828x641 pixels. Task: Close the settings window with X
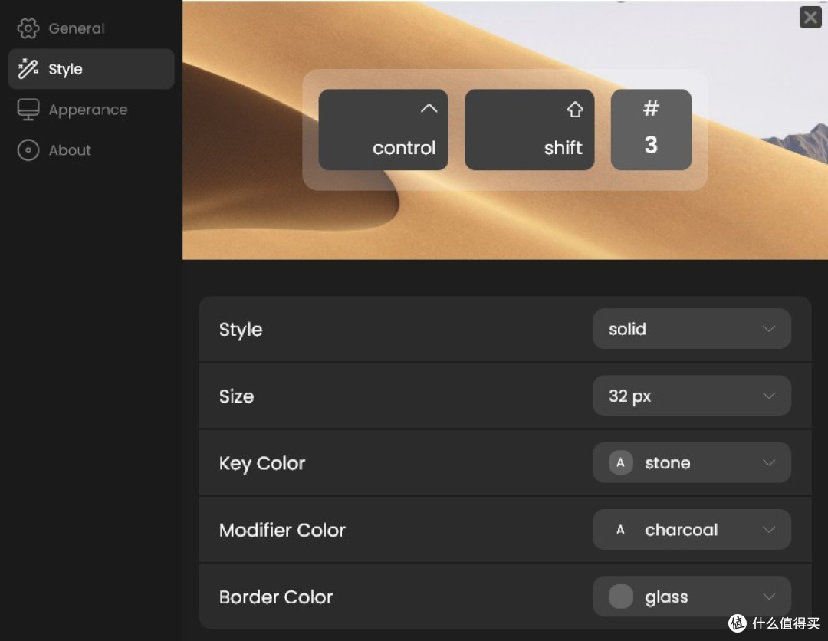[810, 17]
